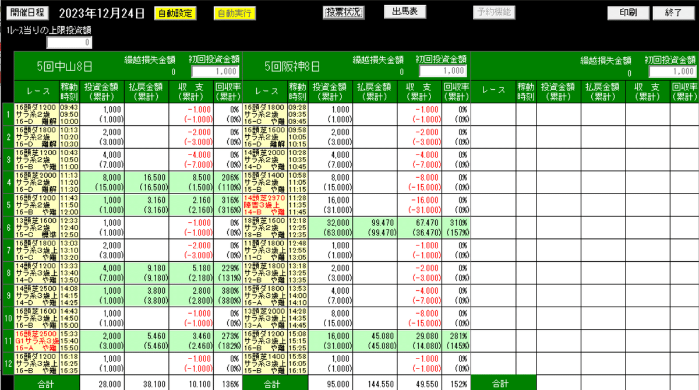Image resolution: width=699 pixels, height=390 pixels.
Task: Click the 合計 label under the third panel
Action: (500, 384)
